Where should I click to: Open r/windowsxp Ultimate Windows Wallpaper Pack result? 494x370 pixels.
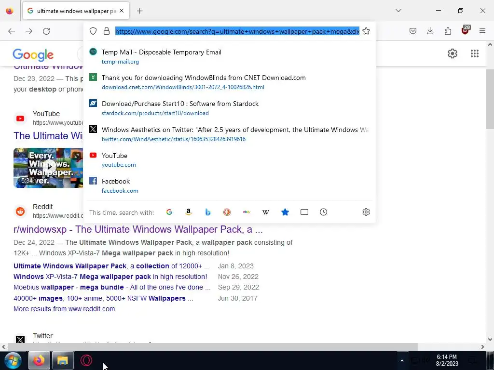(138, 229)
